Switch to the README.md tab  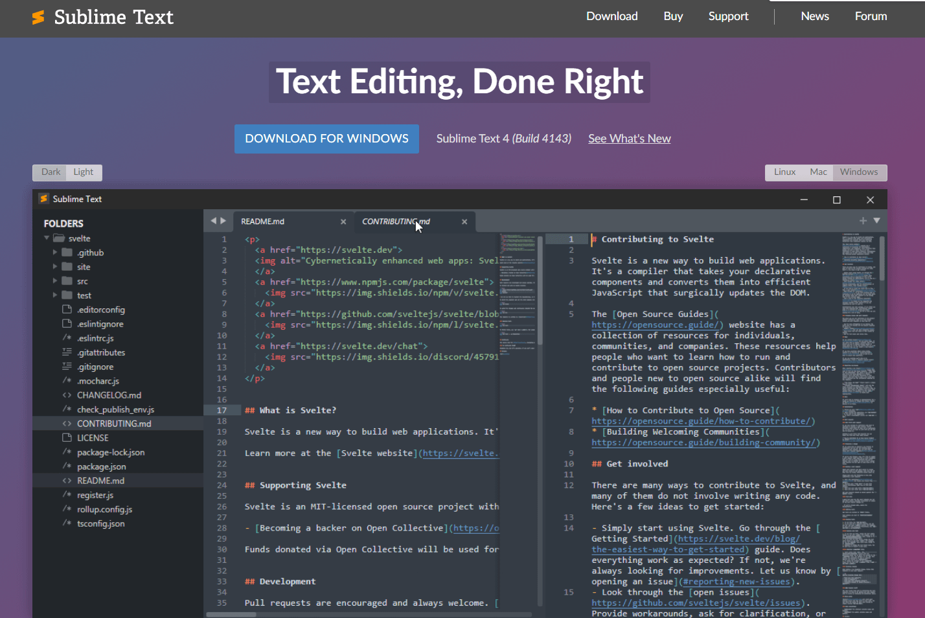point(263,221)
